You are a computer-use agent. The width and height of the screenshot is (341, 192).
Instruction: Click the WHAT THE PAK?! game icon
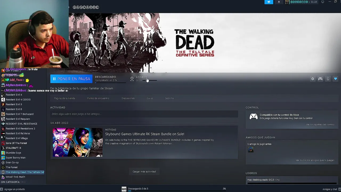pyautogui.click(x=3, y=177)
